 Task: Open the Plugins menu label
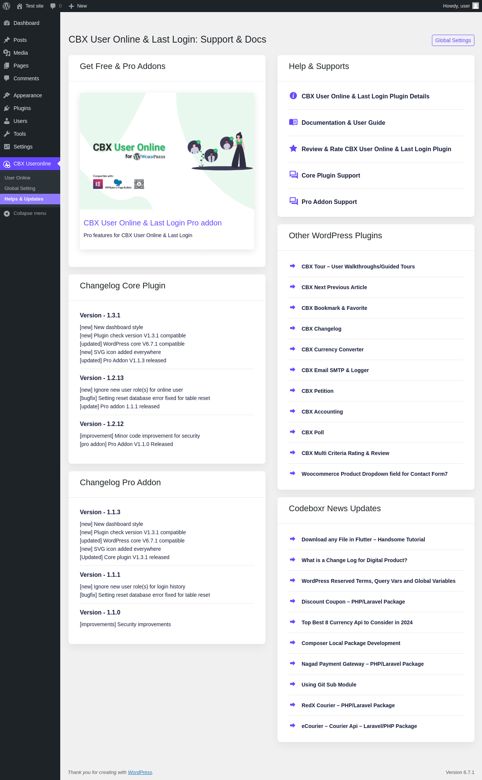(22, 108)
